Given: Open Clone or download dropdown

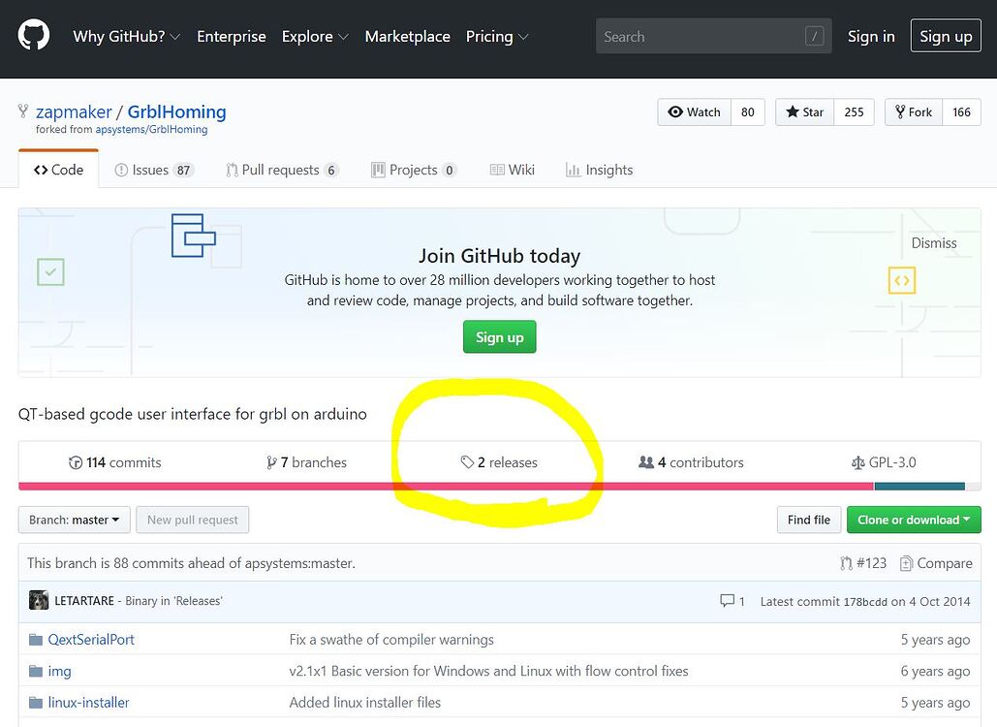Looking at the screenshot, I should (x=913, y=521).
